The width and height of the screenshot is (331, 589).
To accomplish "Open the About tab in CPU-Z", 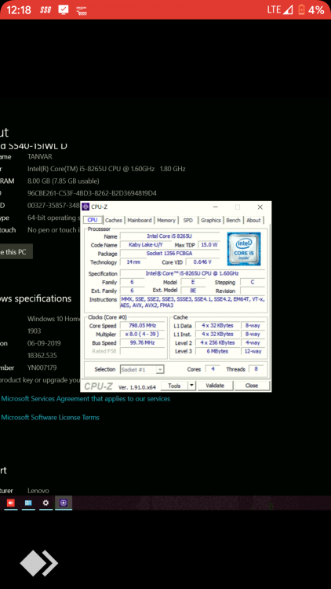I will [253, 221].
